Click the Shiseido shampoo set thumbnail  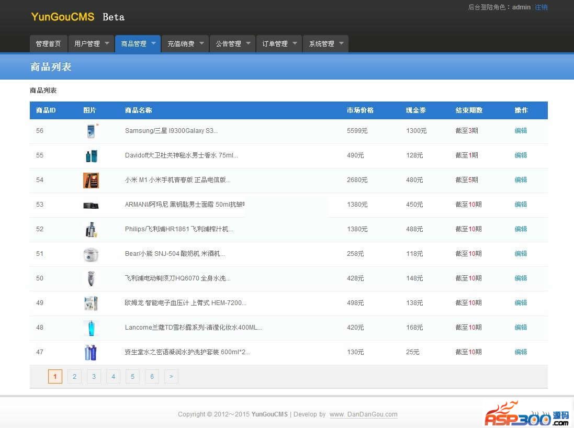point(91,353)
